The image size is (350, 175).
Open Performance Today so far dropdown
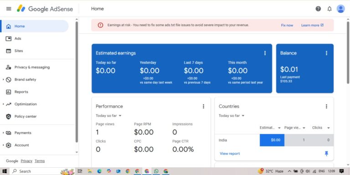point(108,116)
